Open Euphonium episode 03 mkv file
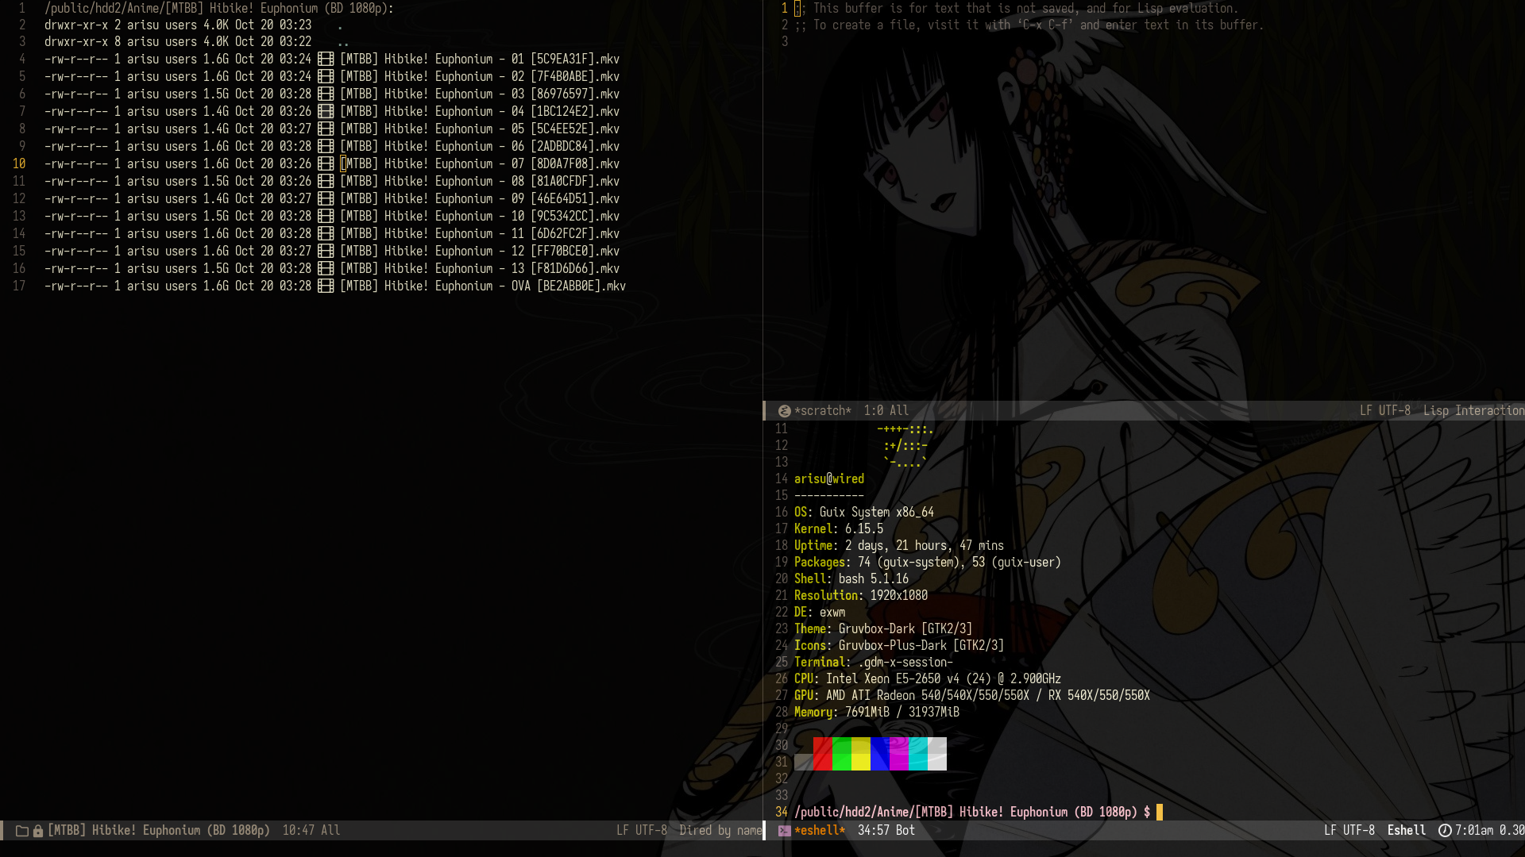 [x=479, y=94]
